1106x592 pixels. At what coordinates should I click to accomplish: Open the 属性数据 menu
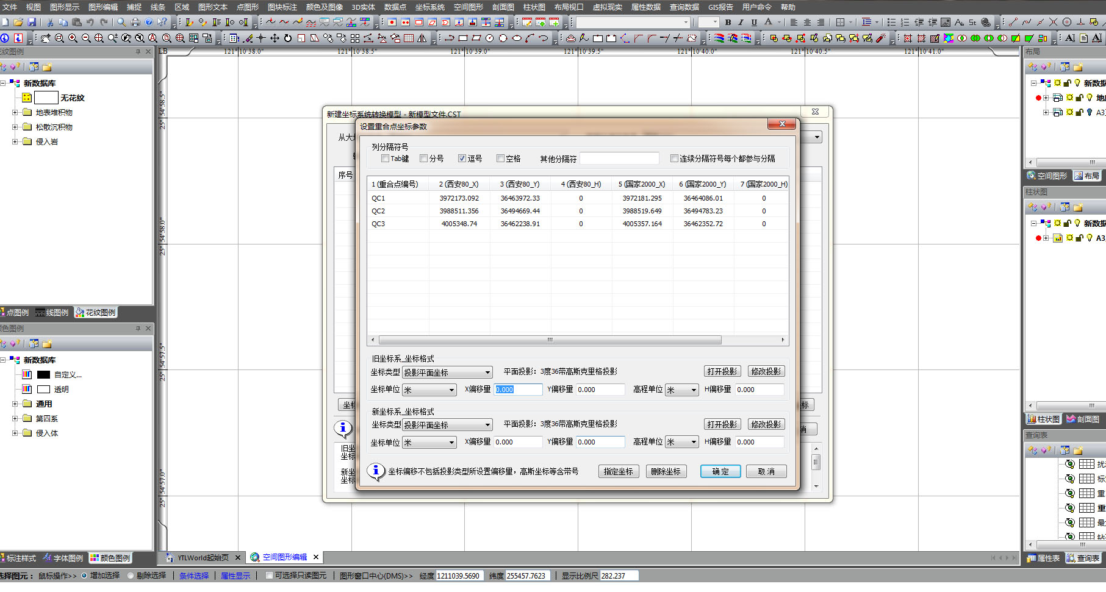(646, 7)
